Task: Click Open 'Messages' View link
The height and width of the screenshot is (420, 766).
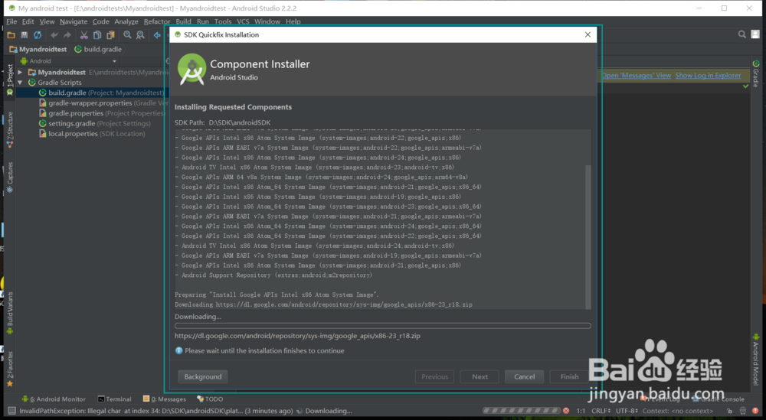Action: (636, 75)
